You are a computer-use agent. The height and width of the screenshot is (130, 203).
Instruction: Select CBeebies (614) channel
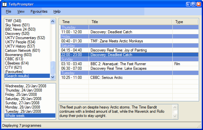point(27,63)
